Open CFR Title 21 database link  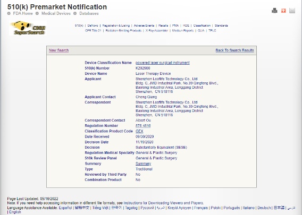coord(93,31)
